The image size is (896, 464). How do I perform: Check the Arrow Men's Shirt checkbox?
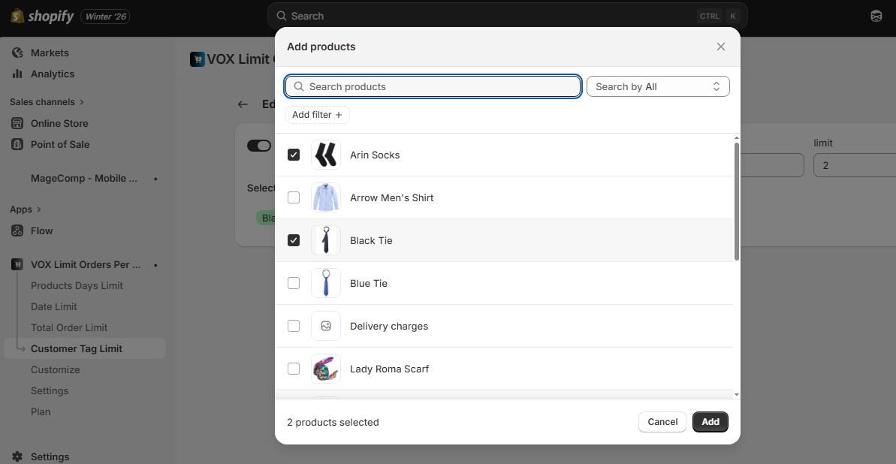click(x=294, y=197)
